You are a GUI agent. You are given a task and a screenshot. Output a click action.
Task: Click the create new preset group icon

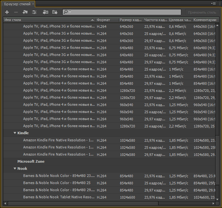(25, 12)
